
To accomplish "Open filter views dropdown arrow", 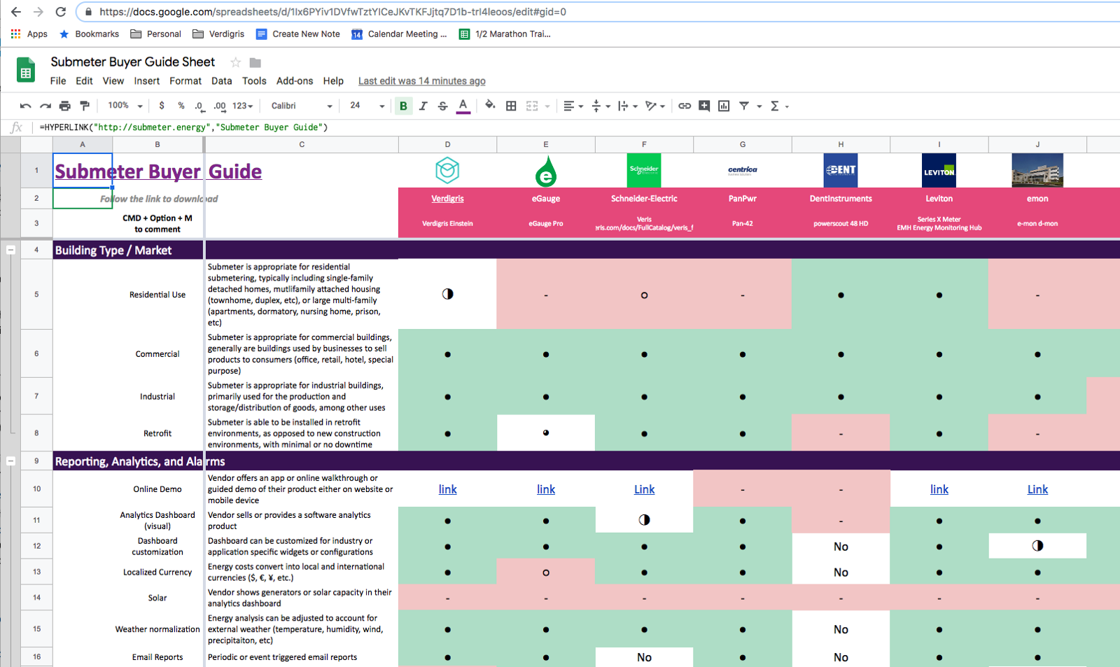I will pyautogui.click(x=759, y=106).
